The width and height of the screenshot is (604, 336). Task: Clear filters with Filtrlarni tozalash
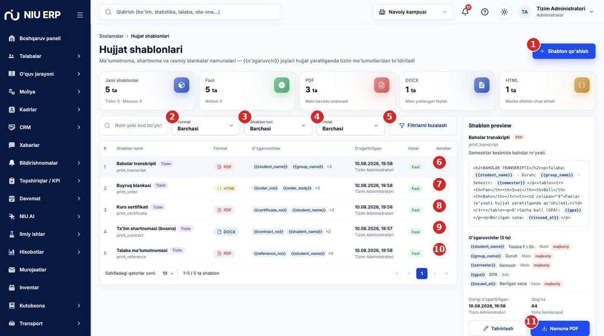pos(423,126)
